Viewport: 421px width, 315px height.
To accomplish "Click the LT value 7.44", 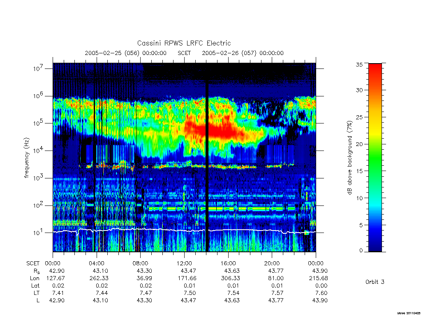I will click(x=102, y=293).
